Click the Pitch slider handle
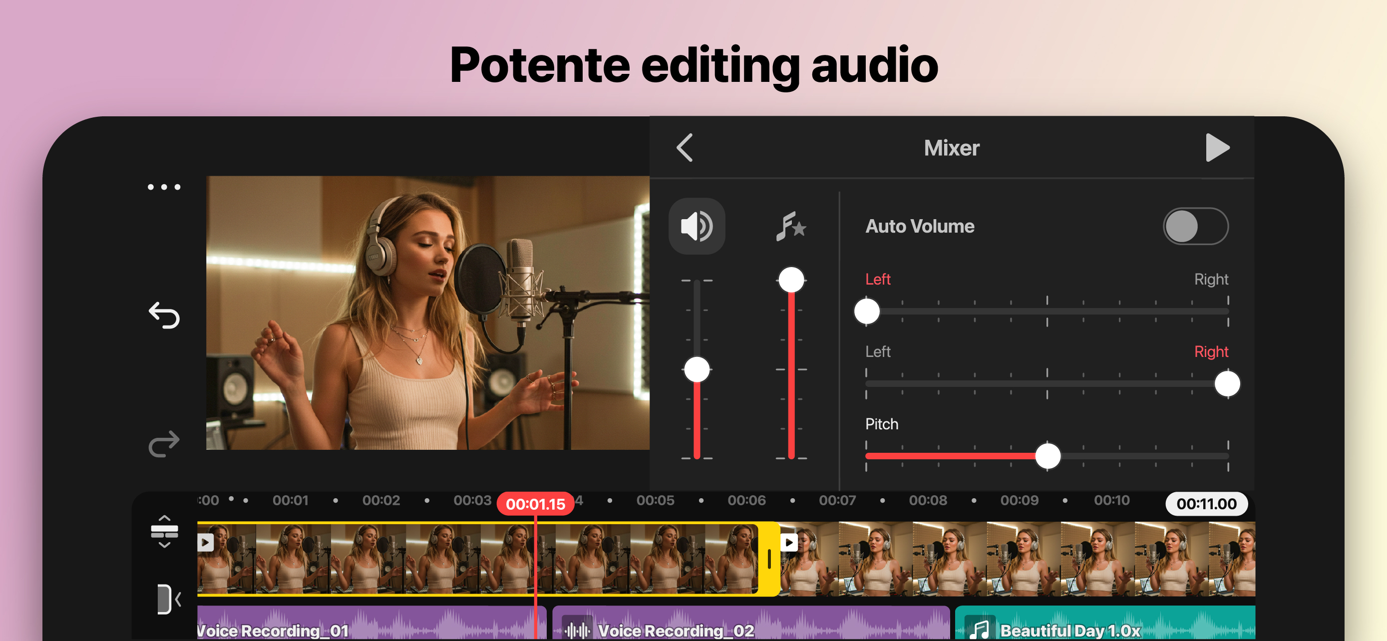Screen dimensions: 1387x641 1047,456
